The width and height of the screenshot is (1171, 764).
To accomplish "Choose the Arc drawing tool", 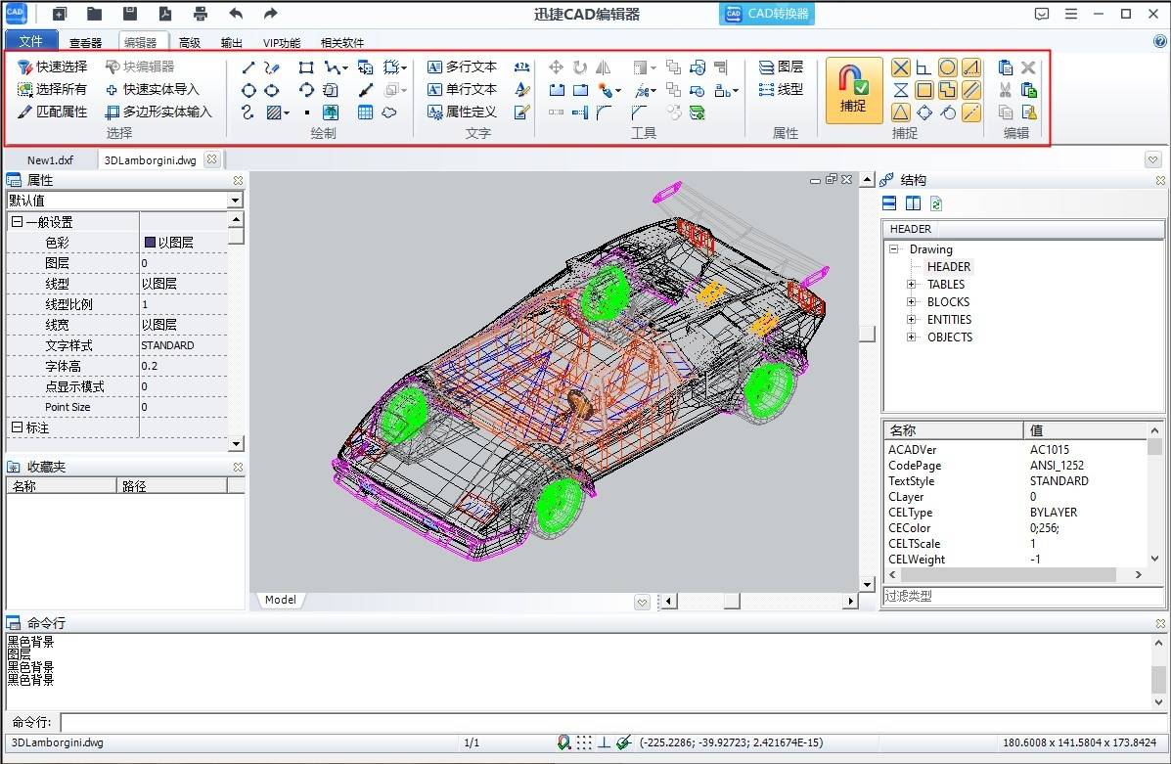I will [x=306, y=90].
